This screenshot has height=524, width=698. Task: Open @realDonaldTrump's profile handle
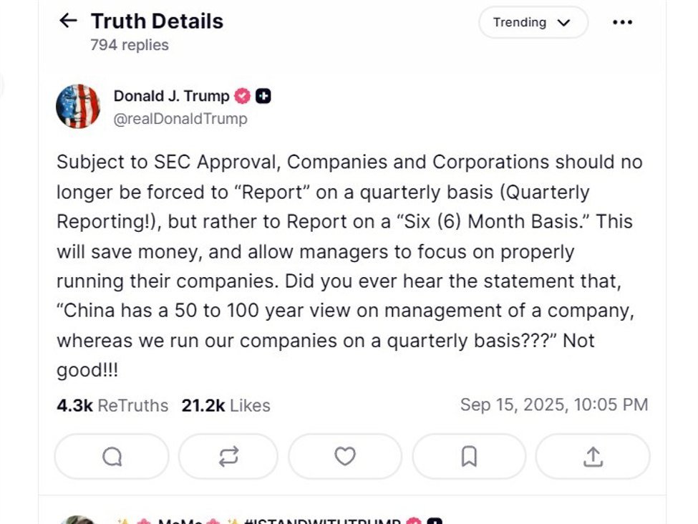(180, 118)
